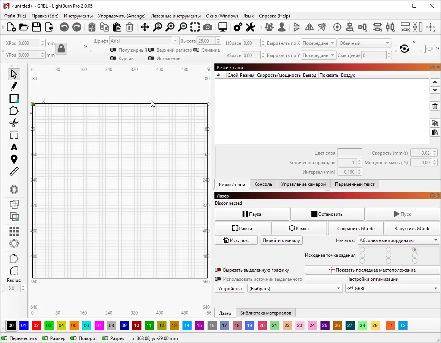The width and height of the screenshot is (441, 343).
Task: Select the Draw Lines pencil tool
Action: pos(14,86)
